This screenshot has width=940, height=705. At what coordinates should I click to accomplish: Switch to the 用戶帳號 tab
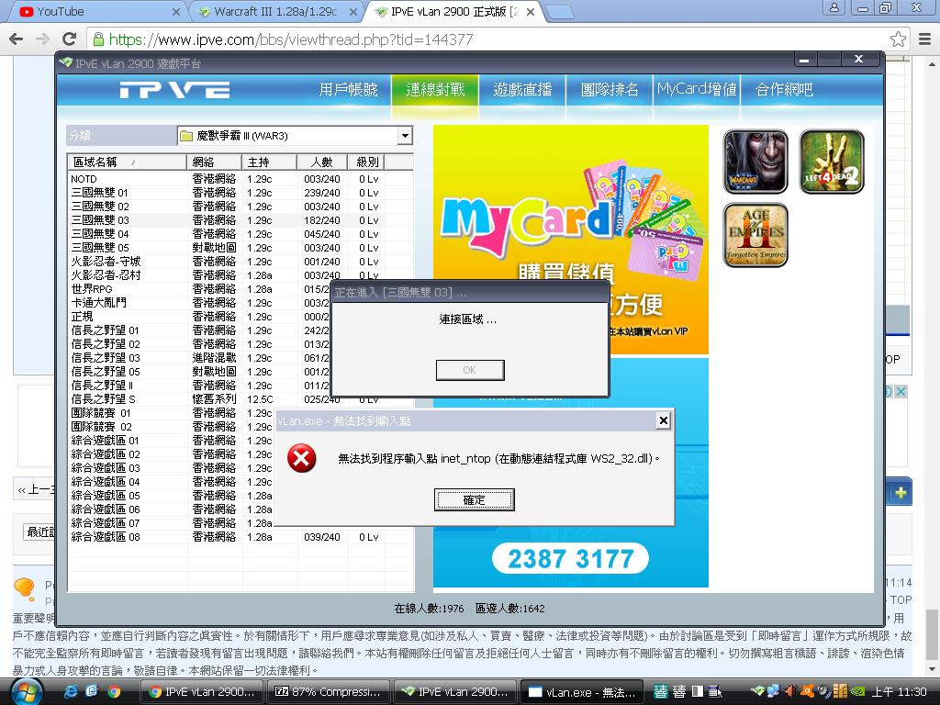348,90
